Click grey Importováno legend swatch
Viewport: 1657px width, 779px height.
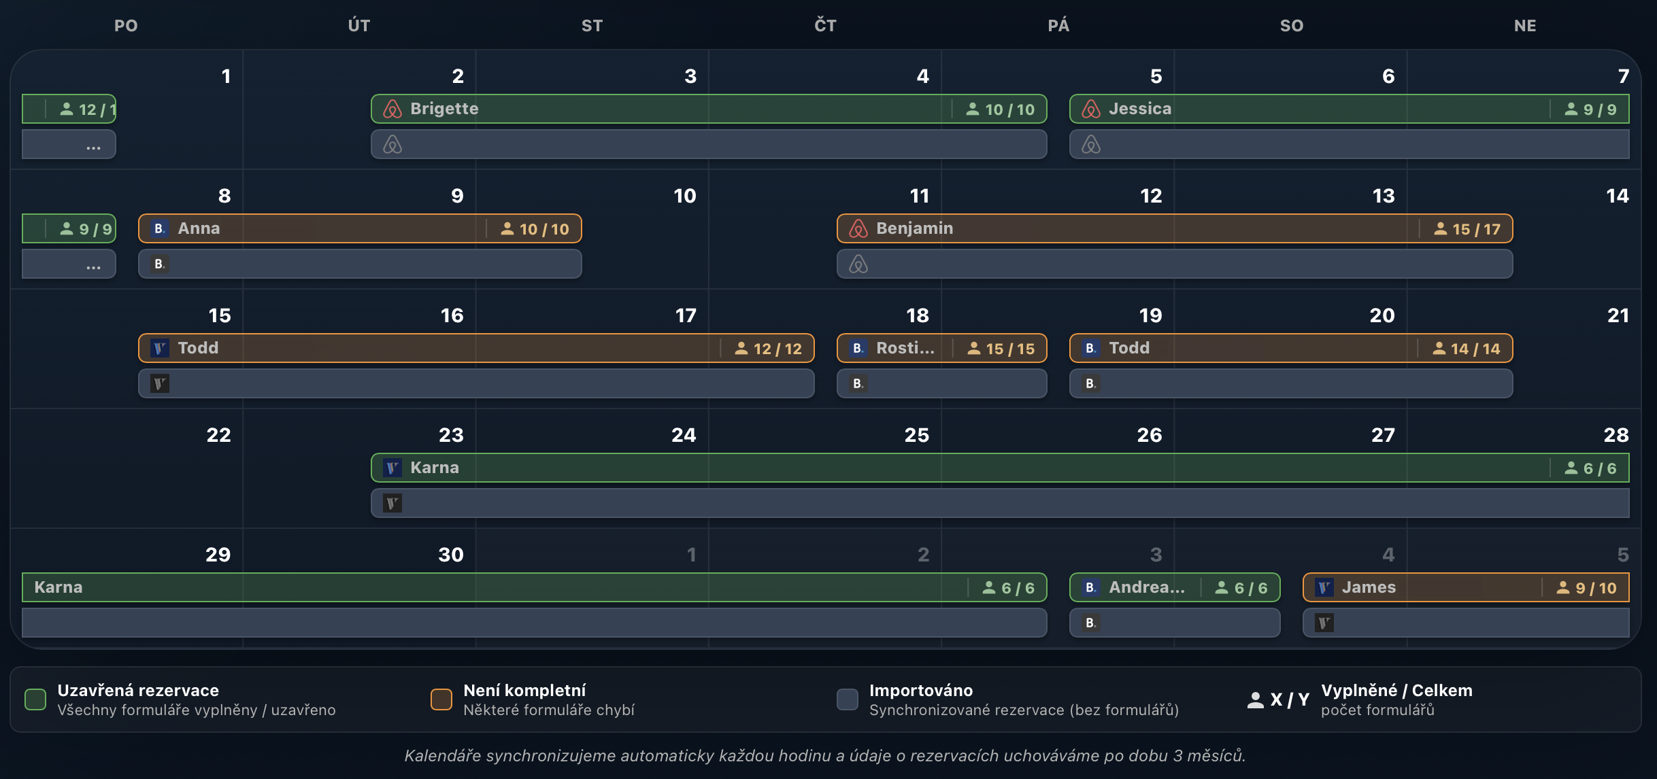(x=848, y=699)
